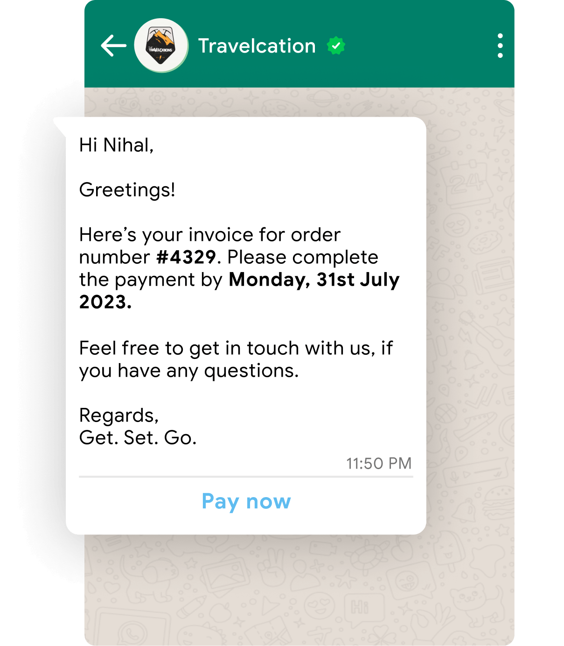Click the 11:50 PM message timestamp

coord(379,463)
